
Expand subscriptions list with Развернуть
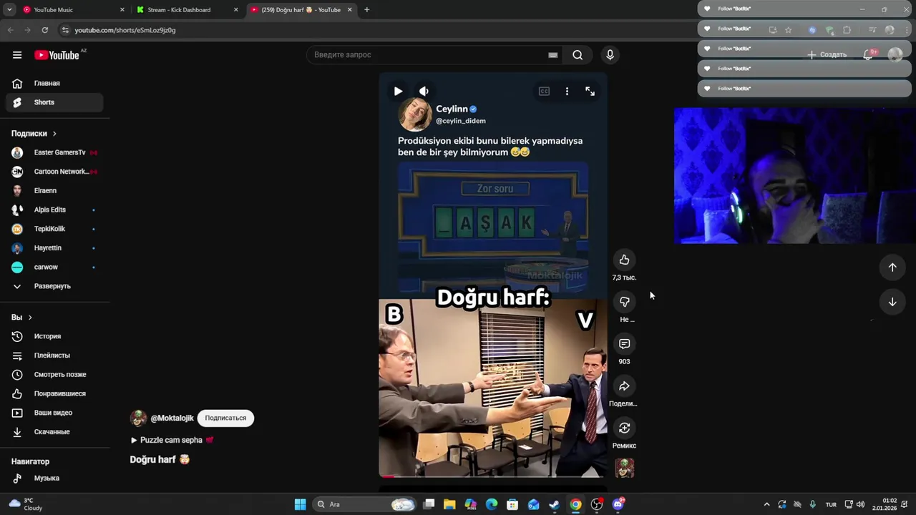coord(54,286)
